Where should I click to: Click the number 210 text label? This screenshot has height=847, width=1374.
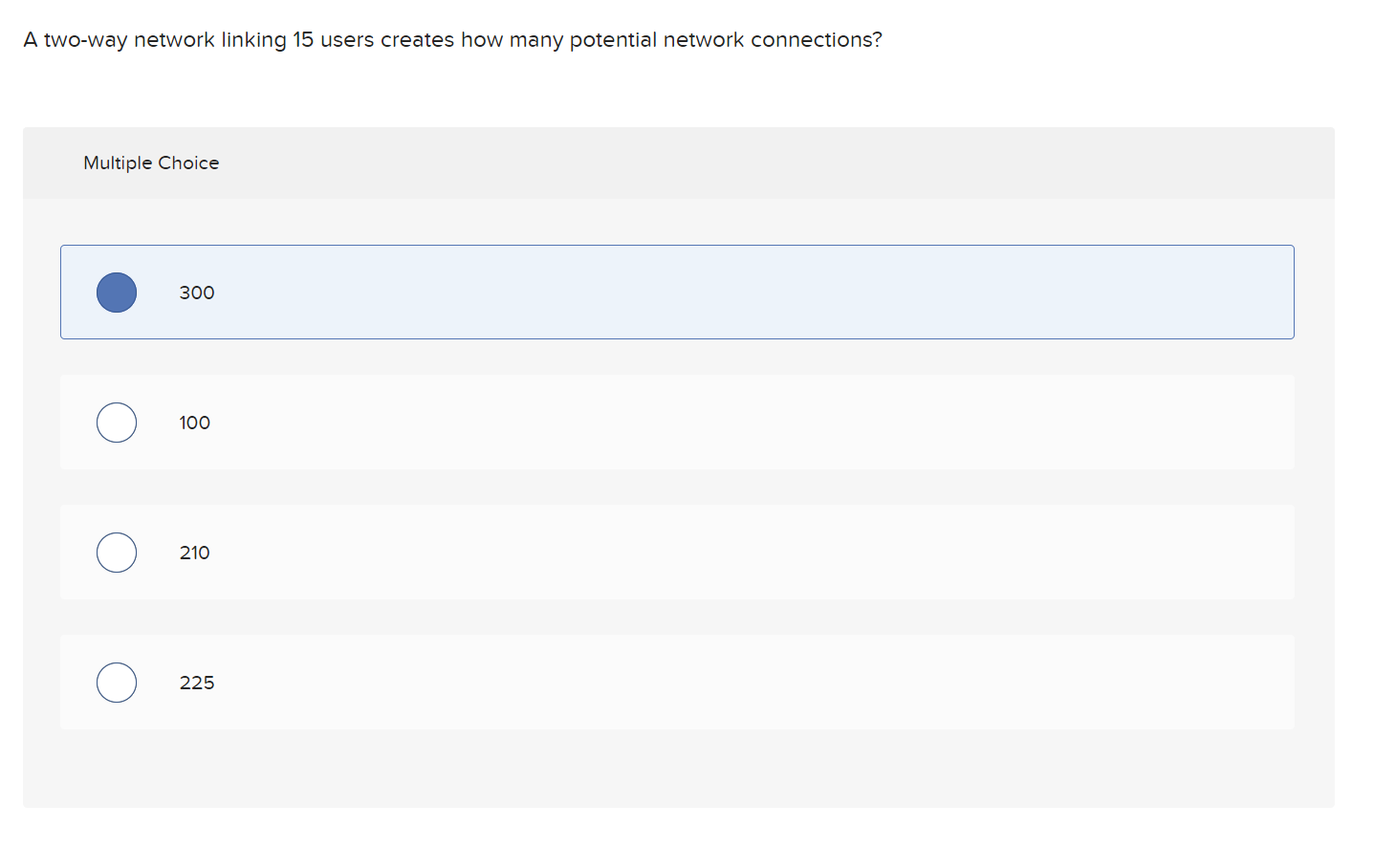[x=194, y=553]
